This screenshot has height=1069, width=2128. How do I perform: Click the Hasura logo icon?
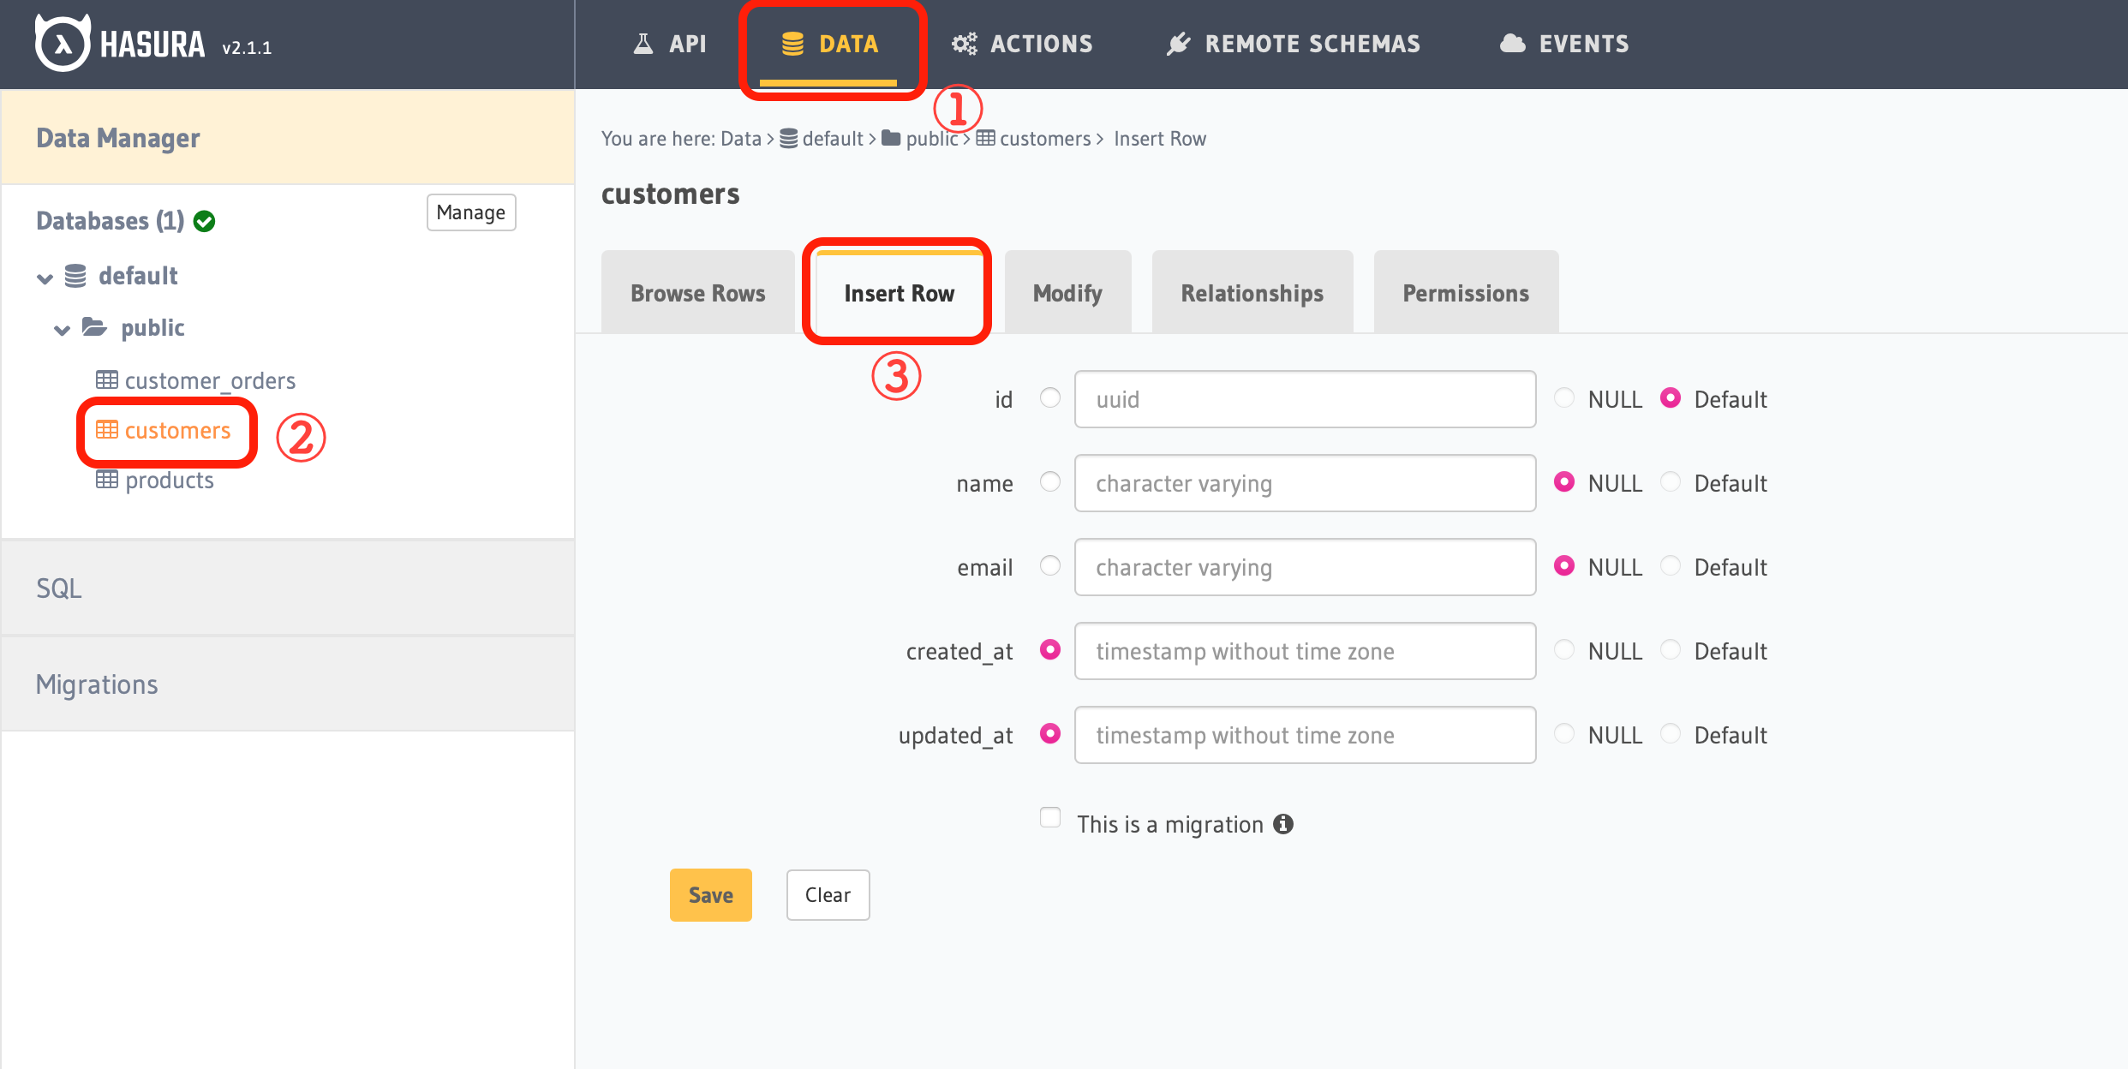coord(62,44)
